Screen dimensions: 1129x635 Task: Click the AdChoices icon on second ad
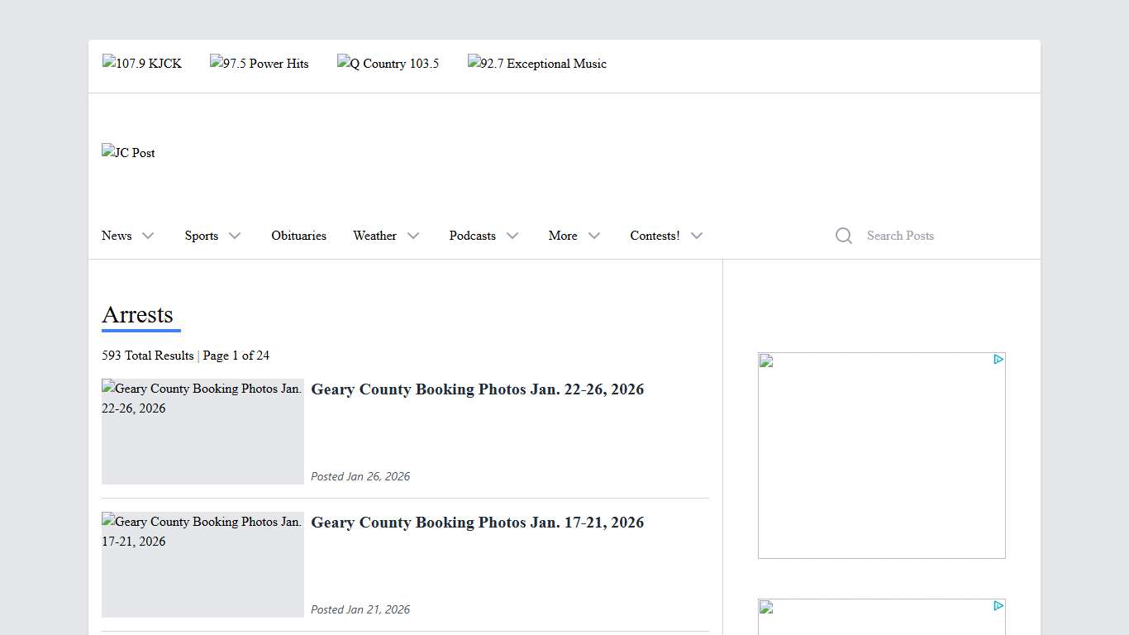(x=998, y=606)
